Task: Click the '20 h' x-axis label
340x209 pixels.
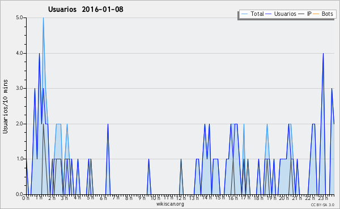Action: pos(284,198)
